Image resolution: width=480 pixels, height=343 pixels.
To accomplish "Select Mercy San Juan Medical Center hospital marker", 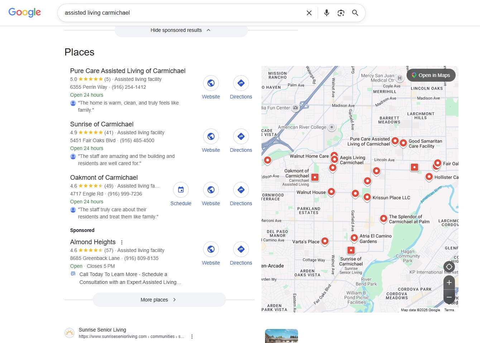I will [x=400, y=78].
